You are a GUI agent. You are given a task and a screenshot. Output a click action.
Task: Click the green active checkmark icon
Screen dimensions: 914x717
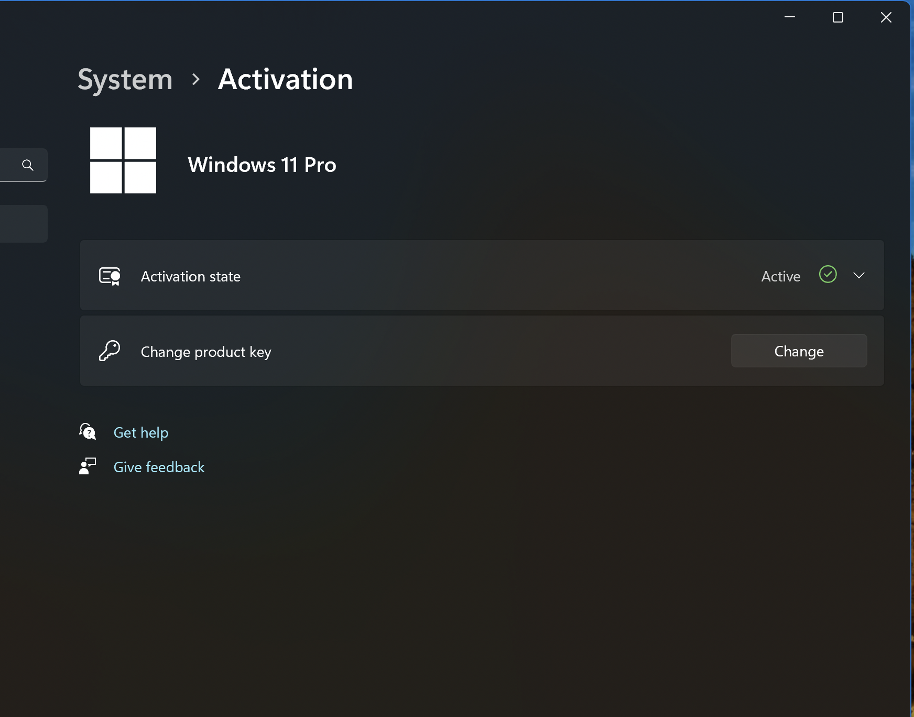828,274
